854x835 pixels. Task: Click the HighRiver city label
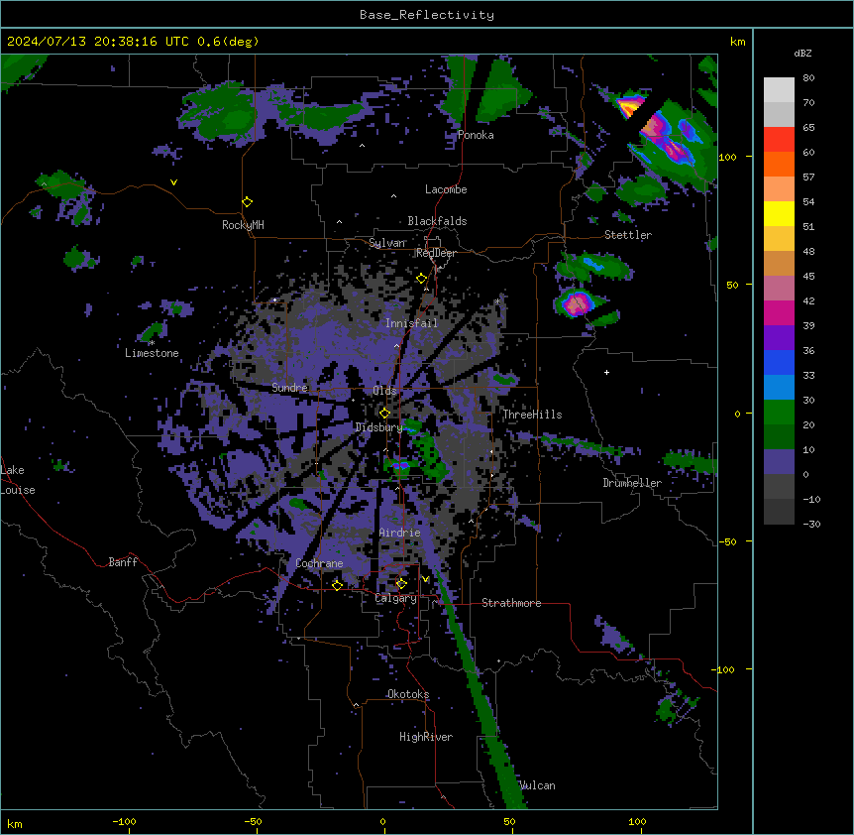click(x=426, y=737)
